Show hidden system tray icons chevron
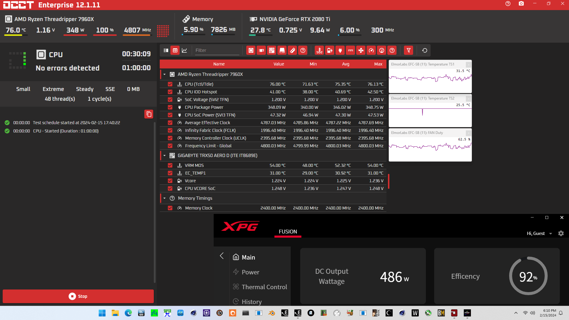 click(x=516, y=313)
